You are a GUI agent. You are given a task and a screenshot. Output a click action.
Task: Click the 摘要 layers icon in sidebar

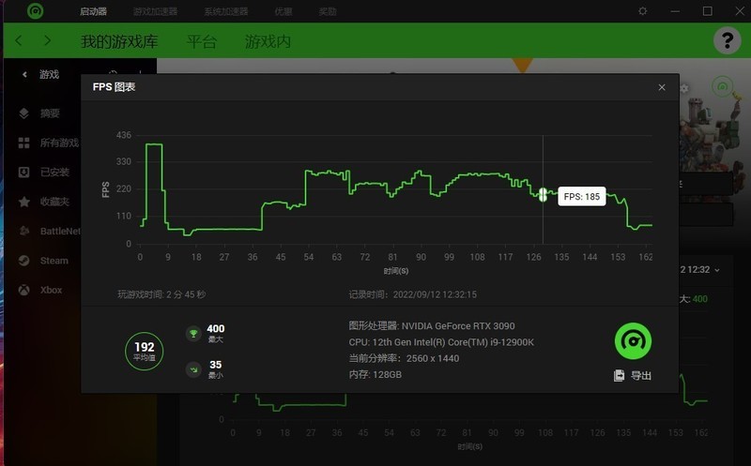pyautogui.click(x=24, y=113)
